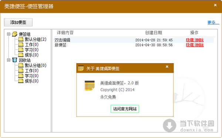Click folder icon of 默认分组(2)

pos(21,39)
